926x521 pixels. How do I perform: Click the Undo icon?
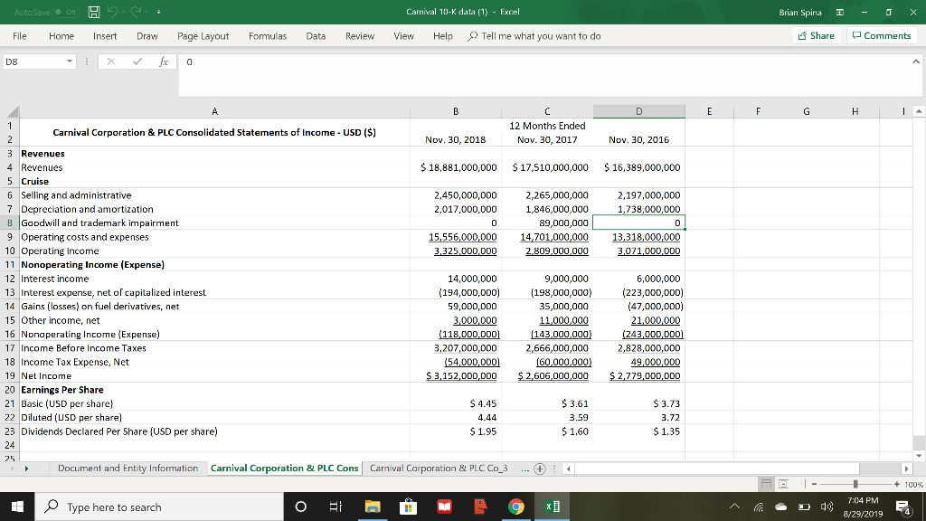click(x=112, y=12)
